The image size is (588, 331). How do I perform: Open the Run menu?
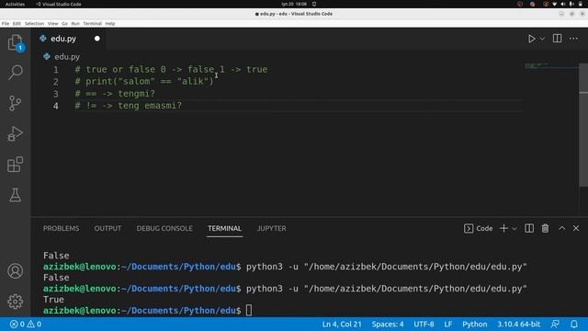point(75,23)
